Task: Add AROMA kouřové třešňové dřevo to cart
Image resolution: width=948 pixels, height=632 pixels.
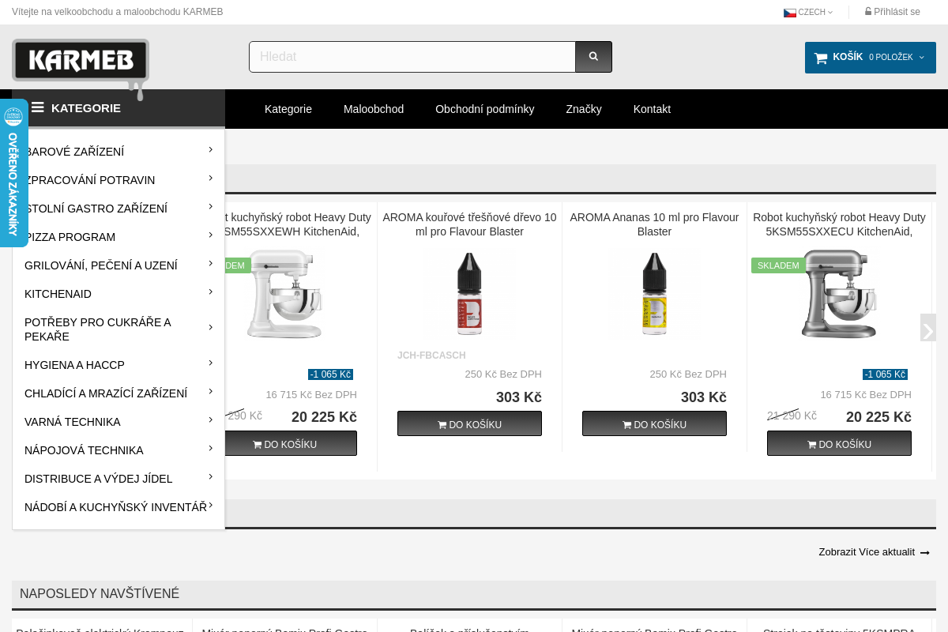Action: (x=469, y=424)
